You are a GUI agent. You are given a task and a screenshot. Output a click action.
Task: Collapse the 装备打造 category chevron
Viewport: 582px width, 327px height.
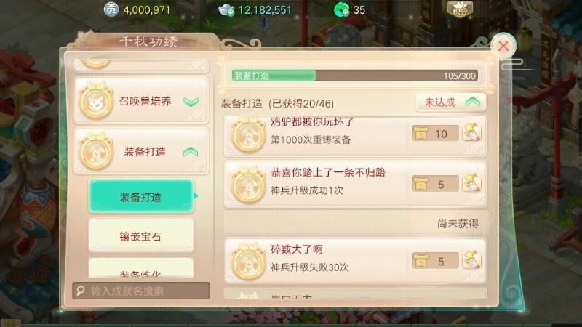(x=191, y=152)
